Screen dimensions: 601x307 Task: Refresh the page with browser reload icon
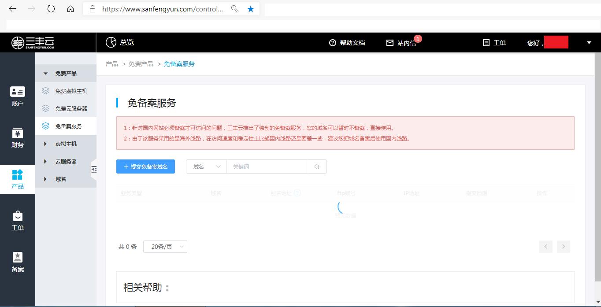tap(51, 8)
